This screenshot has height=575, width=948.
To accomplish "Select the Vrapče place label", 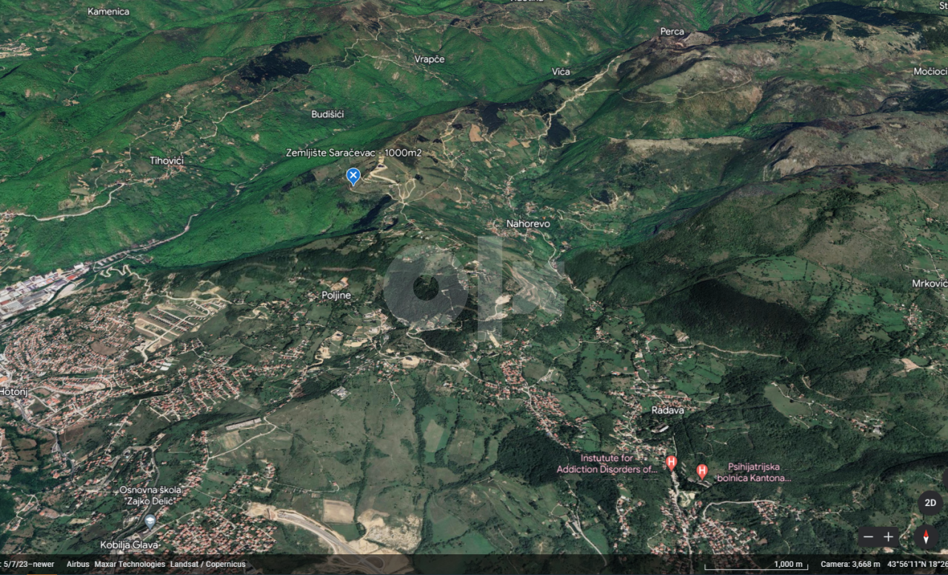I will point(430,59).
